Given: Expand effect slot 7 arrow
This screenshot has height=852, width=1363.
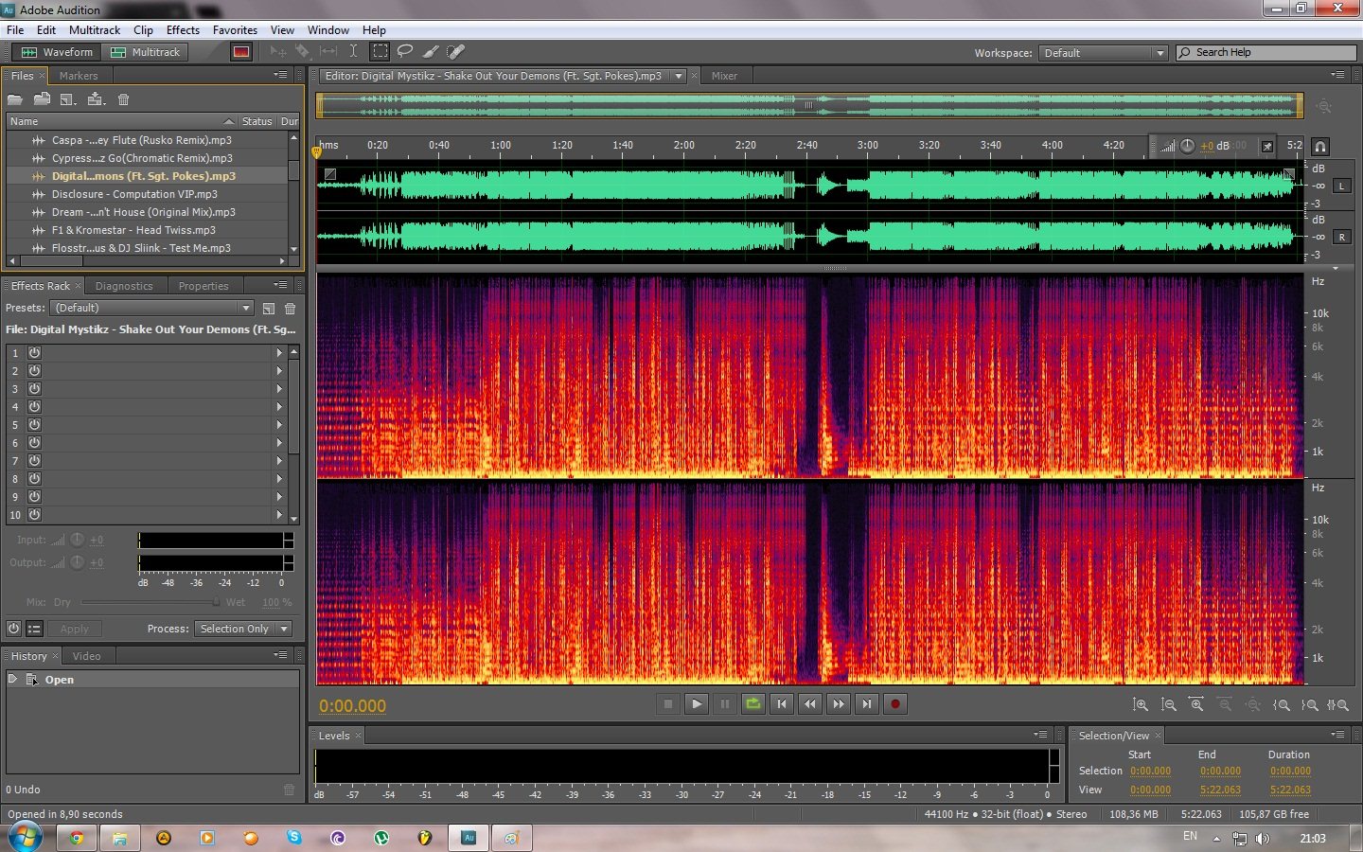Looking at the screenshot, I should tap(279, 461).
